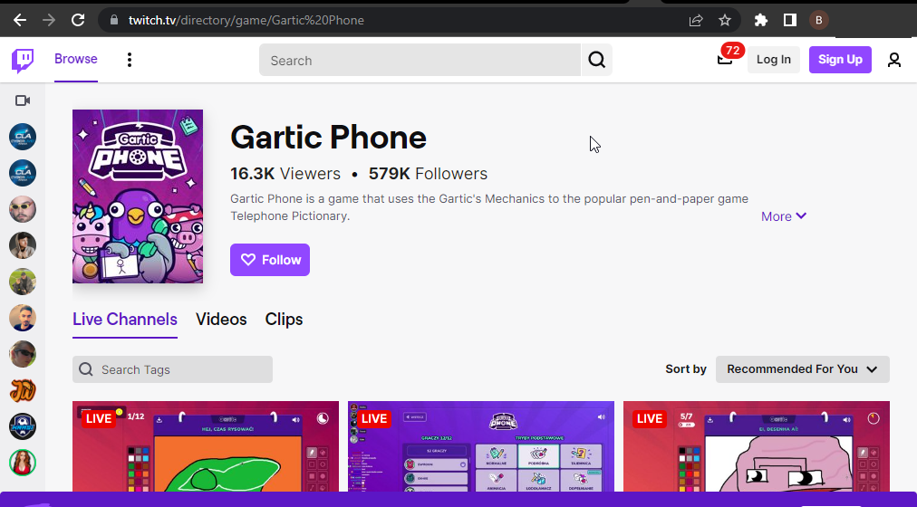Screen dimensions: 917x507
Task: Click the Sort by label
Action: (685, 369)
